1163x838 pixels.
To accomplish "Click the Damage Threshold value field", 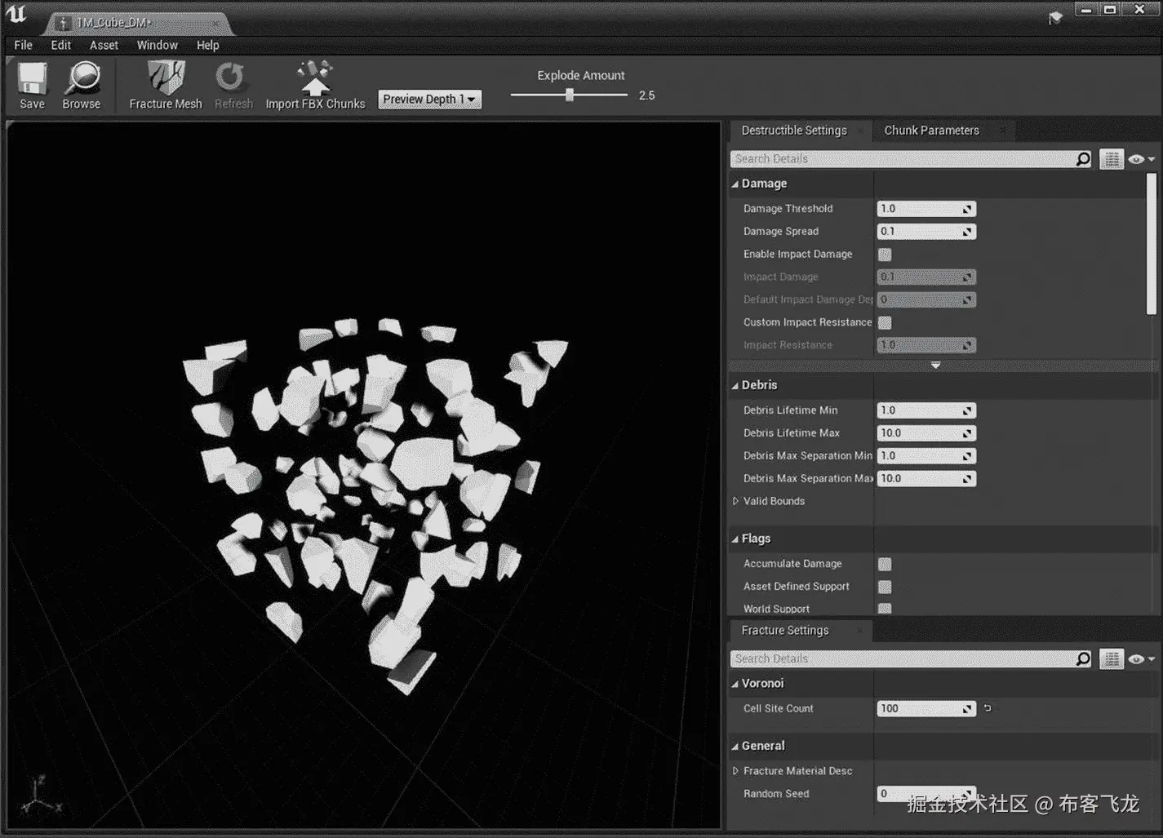I will click(x=926, y=209).
